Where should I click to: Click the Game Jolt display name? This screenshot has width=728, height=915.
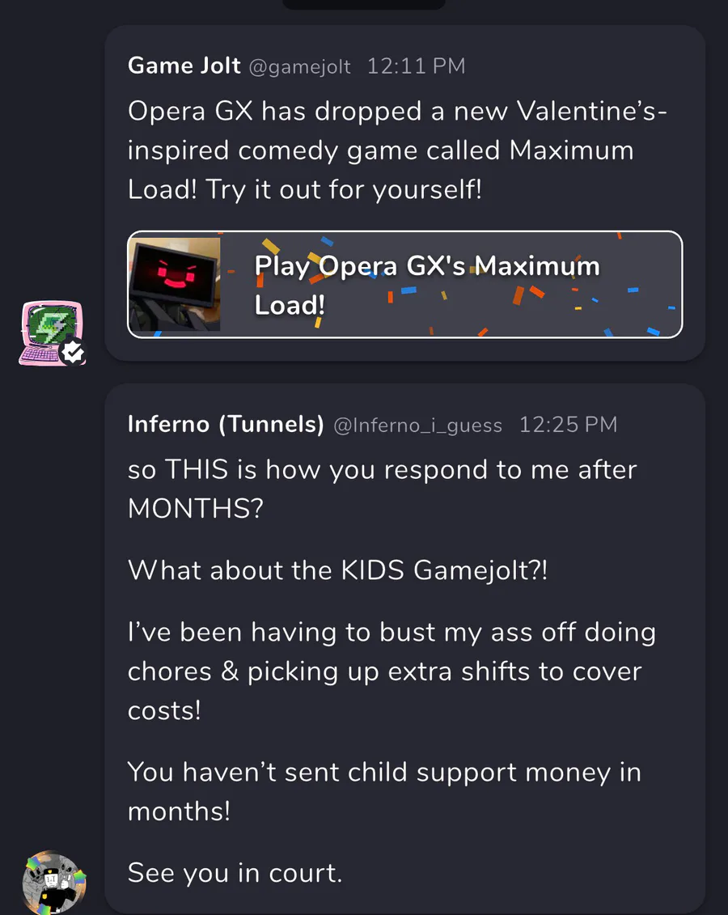coord(184,66)
